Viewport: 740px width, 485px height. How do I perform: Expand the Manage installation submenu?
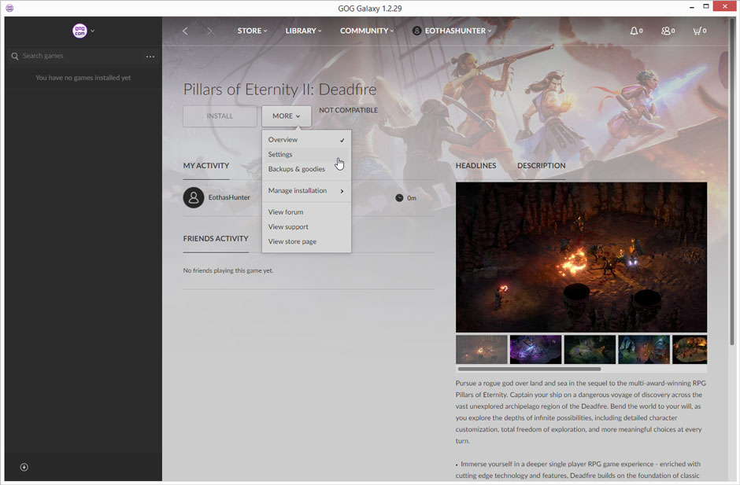306,190
